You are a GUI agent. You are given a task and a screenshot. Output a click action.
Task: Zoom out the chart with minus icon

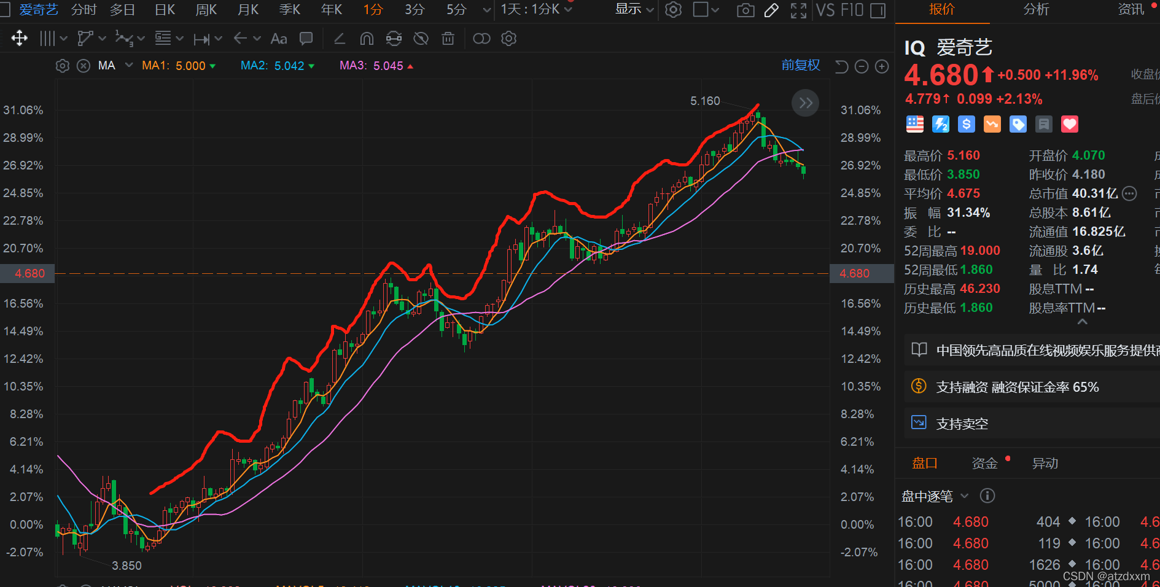[x=862, y=66]
